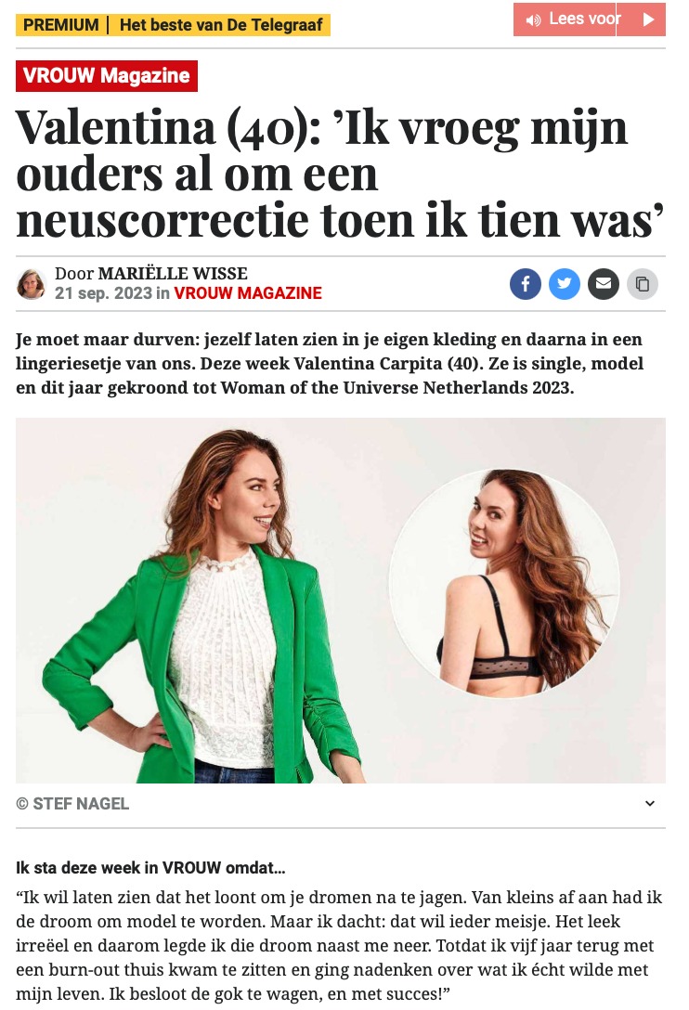This screenshot has height=1010, width=689.
Task: Share the article via email icon
Action: point(604,284)
